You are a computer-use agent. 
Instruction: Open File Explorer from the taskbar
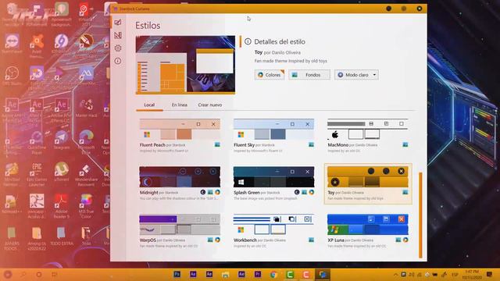click(x=226, y=274)
